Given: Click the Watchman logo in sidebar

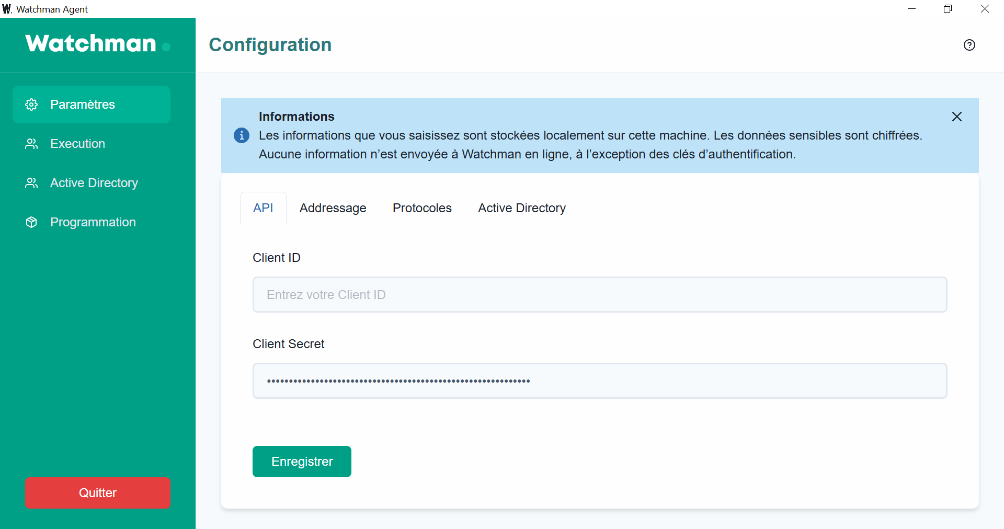Looking at the screenshot, I should point(98,43).
